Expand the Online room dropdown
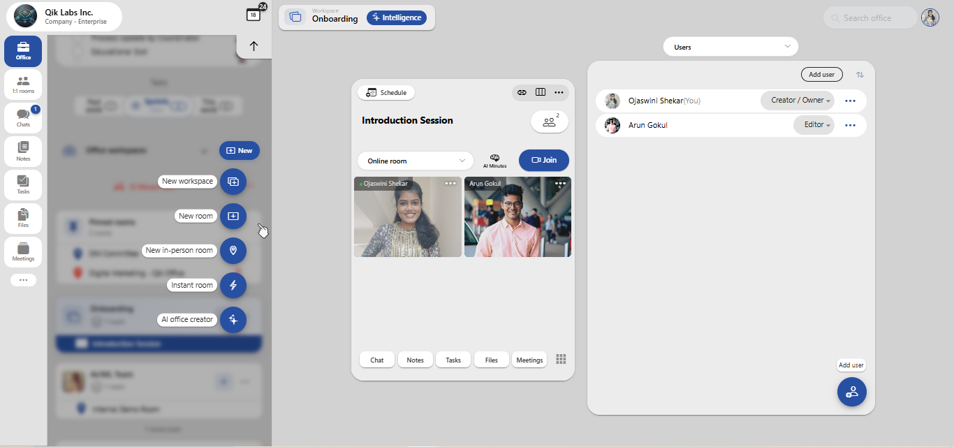The width and height of the screenshot is (954, 447). [416, 161]
